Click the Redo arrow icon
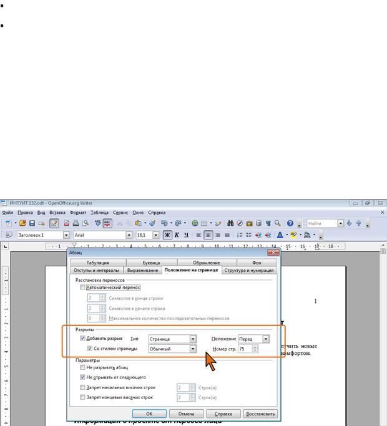The height and width of the screenshot is (426, 387). pyautogui.click(x=178, y=223)
